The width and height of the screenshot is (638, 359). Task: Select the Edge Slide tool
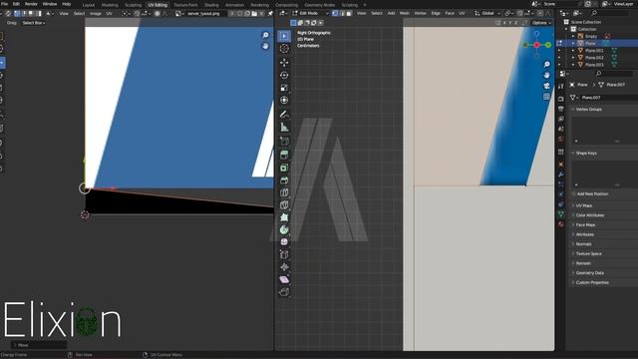click(284, 254)
